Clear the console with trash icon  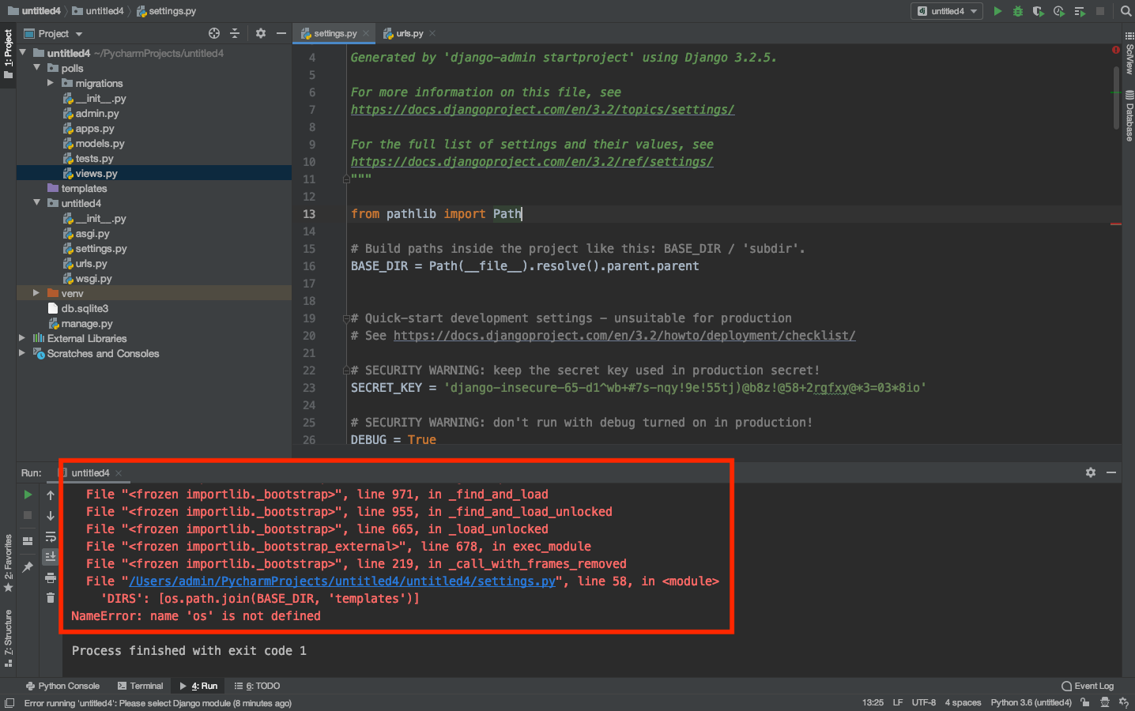click(51, 598)
